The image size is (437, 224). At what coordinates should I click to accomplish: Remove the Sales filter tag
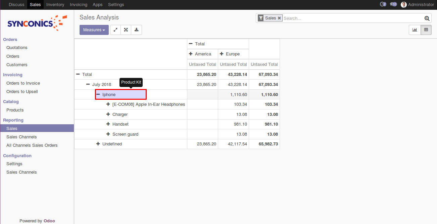tap(279, 18)
